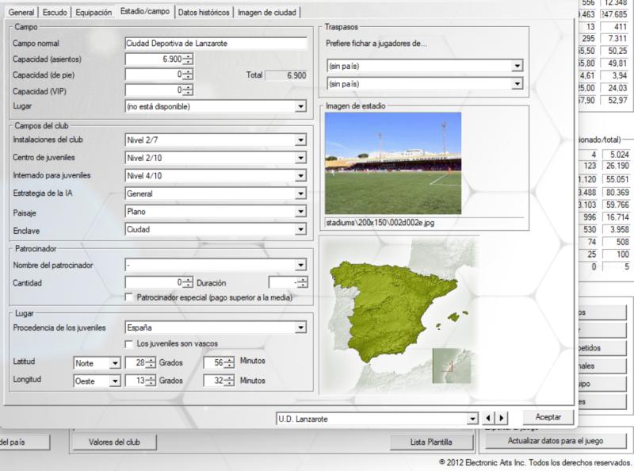
Task: Click the stadium image path text
Action: coord(380,223)
